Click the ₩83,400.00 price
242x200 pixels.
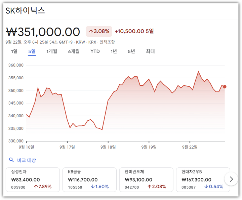pyautogui.click(x=26, y=179)
